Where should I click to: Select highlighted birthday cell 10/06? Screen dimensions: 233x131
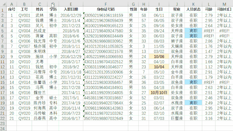(x=159, y=57)
